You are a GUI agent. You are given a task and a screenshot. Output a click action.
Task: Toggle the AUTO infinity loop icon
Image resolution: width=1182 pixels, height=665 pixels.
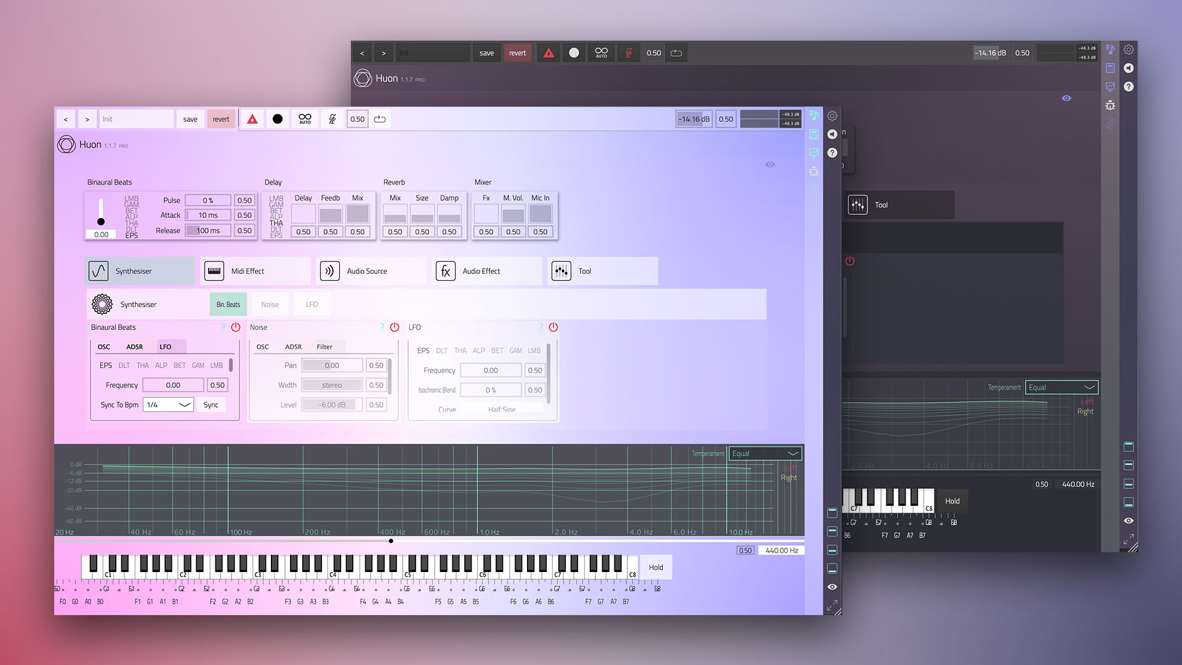click(305, 119)
